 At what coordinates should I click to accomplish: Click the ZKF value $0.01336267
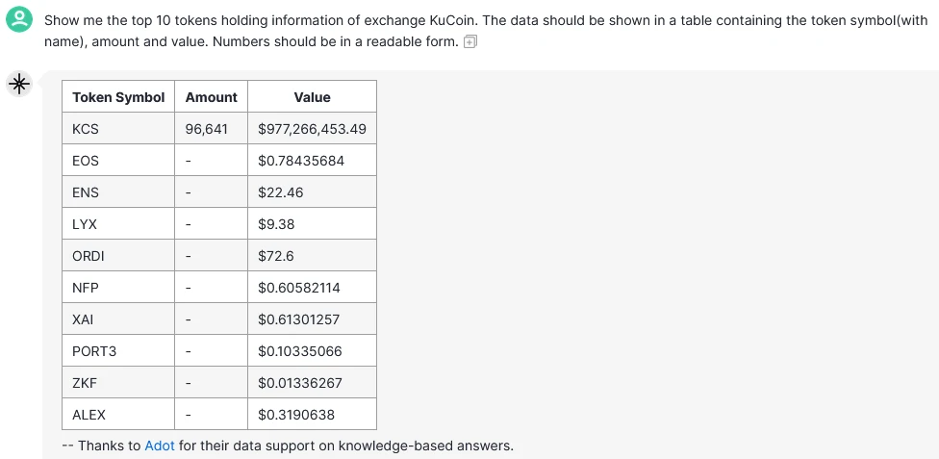(x=299, y=383)
